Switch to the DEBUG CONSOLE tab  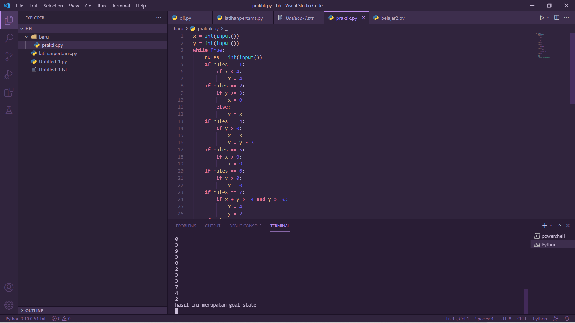click(x=245, y=226)
